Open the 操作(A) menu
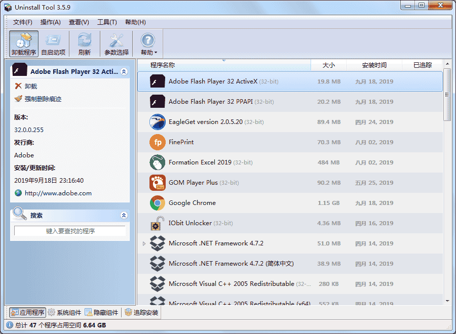This screenshot has width=456, height=334. [50, 22]
